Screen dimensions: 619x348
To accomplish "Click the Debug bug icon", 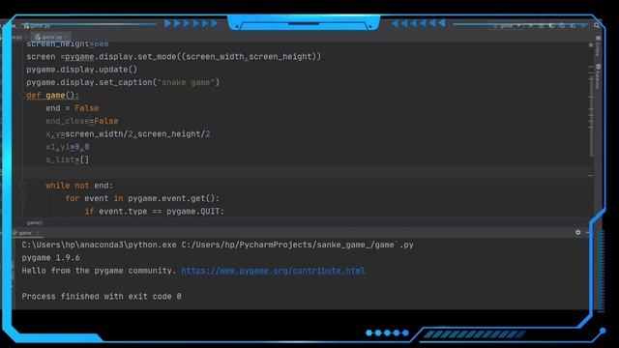I will [x=542, y=26].
